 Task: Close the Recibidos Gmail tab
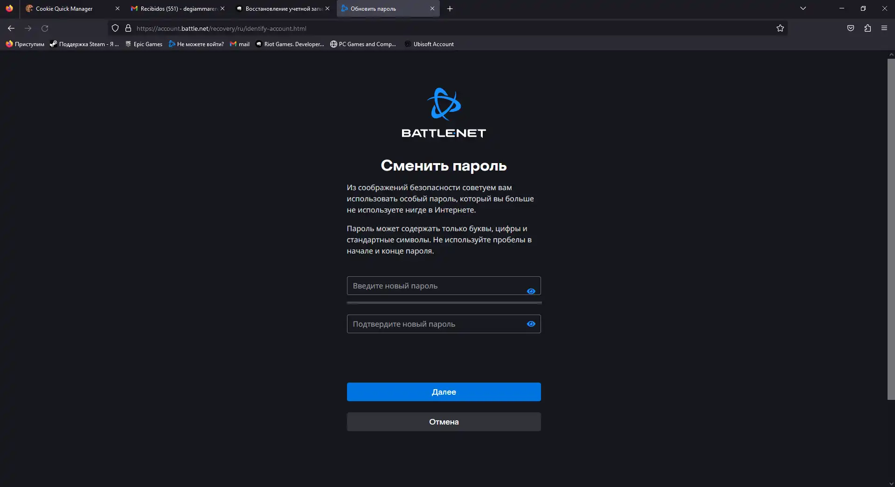pyautogui.click(x=222, y=8)
